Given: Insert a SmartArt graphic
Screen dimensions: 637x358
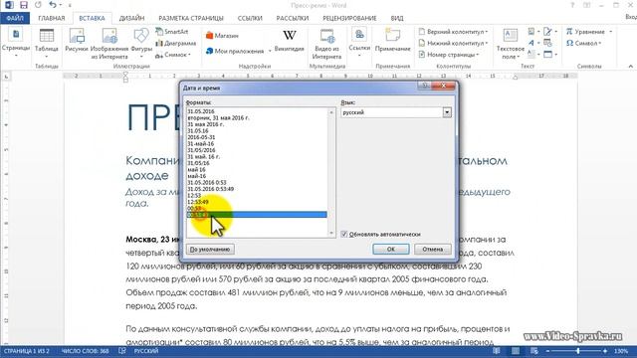Looking at the screenshot, I should coord(172,31).
